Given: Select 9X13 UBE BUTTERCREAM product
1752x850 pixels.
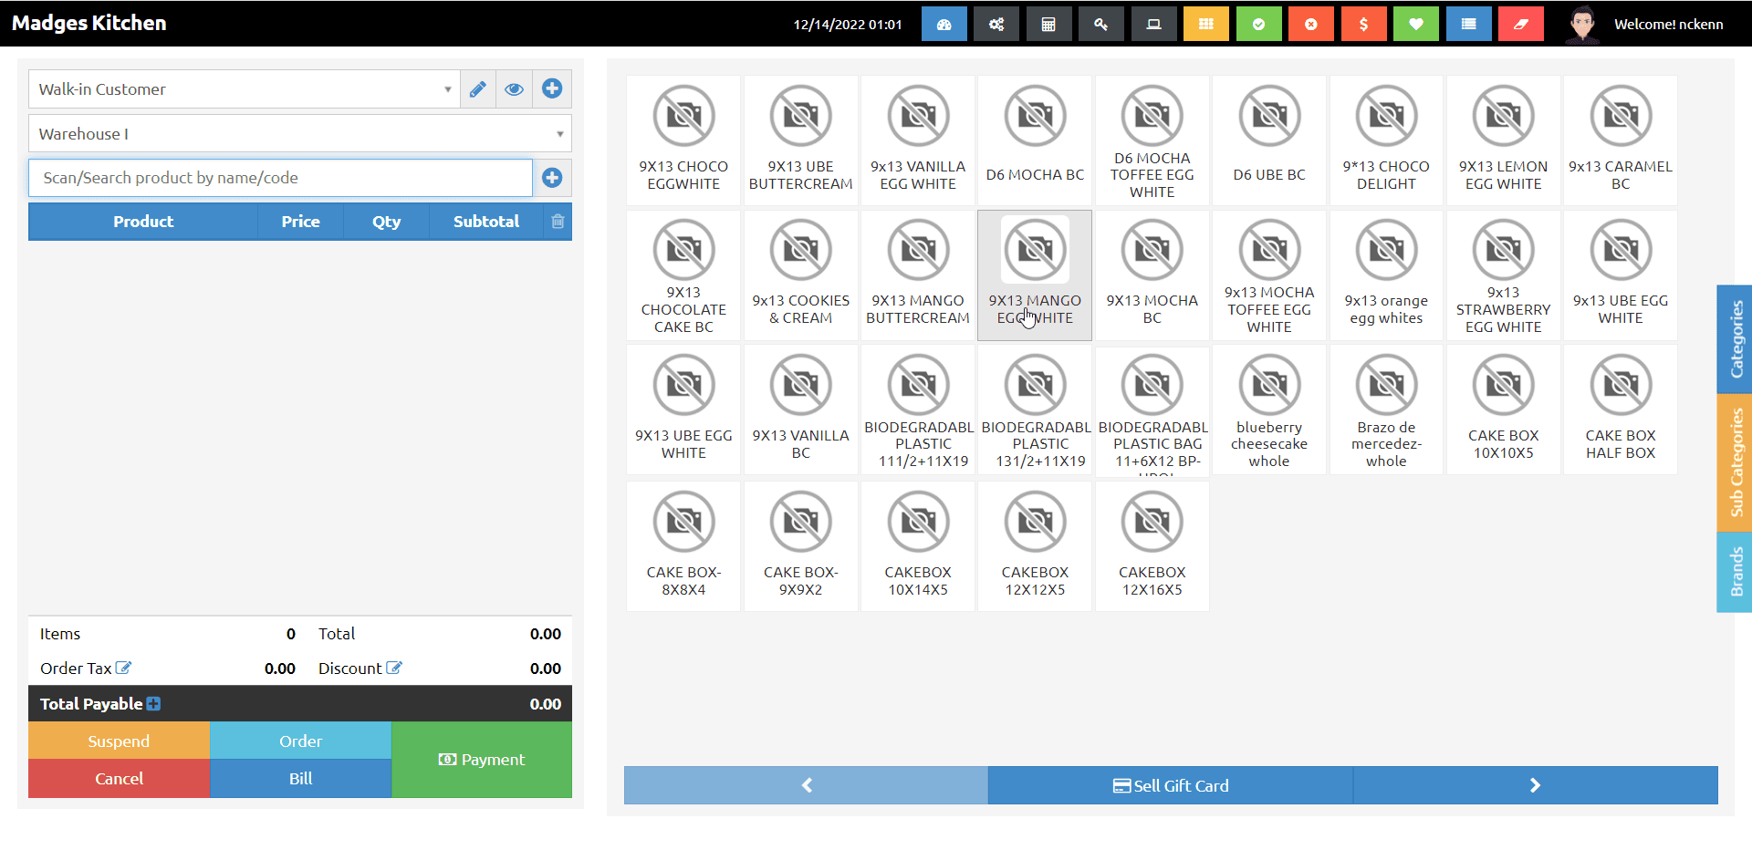Looking at the screenshot, I should 800,140.
